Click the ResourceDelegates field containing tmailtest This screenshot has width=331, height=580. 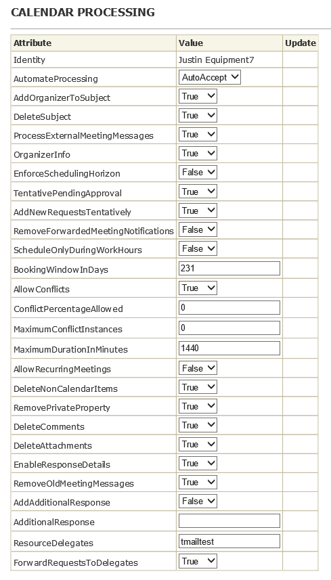229,541
